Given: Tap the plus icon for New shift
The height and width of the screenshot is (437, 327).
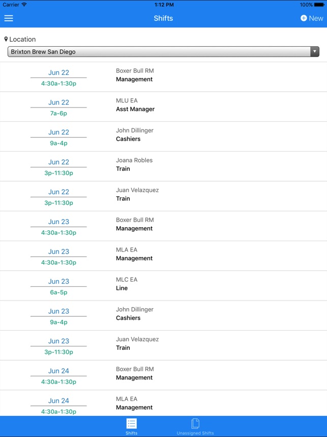Looking at the screenshot, I should pyautogui.click(x=304, y=18).
